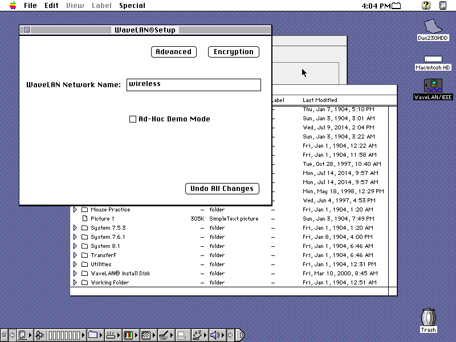456x342 pixels.
Task: Expand the TransferF folder
Action: 75,255
